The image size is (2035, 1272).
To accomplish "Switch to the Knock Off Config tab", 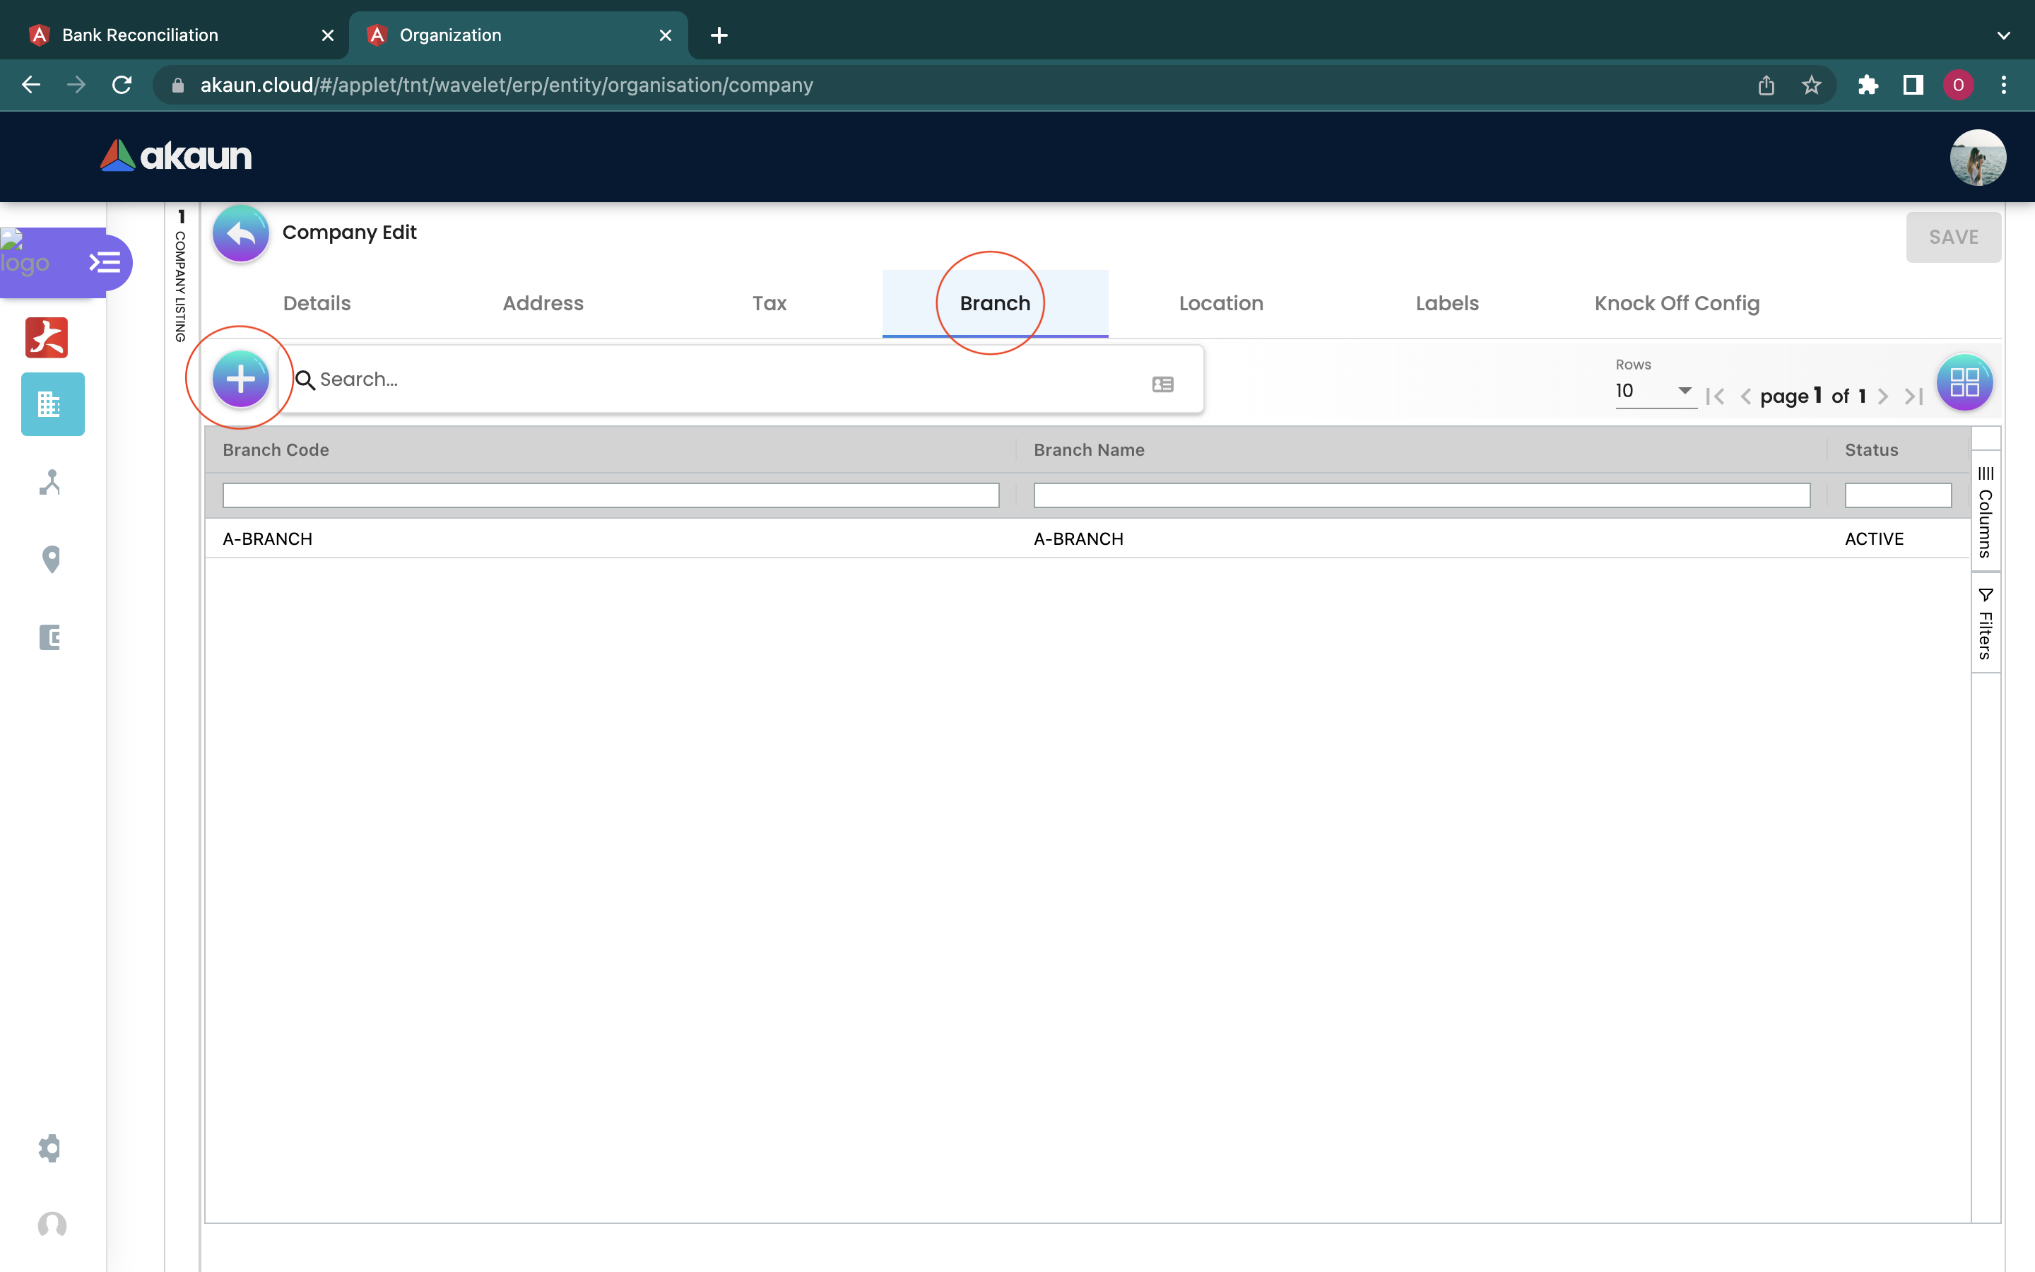I will click(x=1676, y=304).
